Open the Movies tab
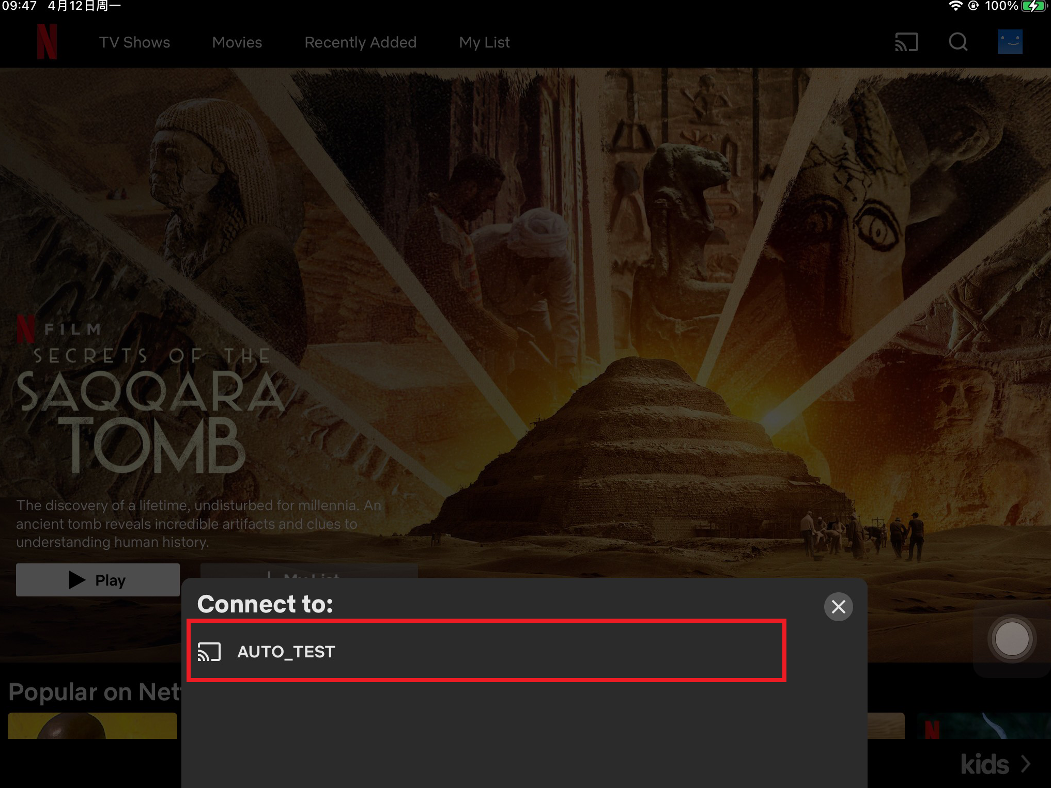Viewport: 1051px width, 788px height. (237, 42)
